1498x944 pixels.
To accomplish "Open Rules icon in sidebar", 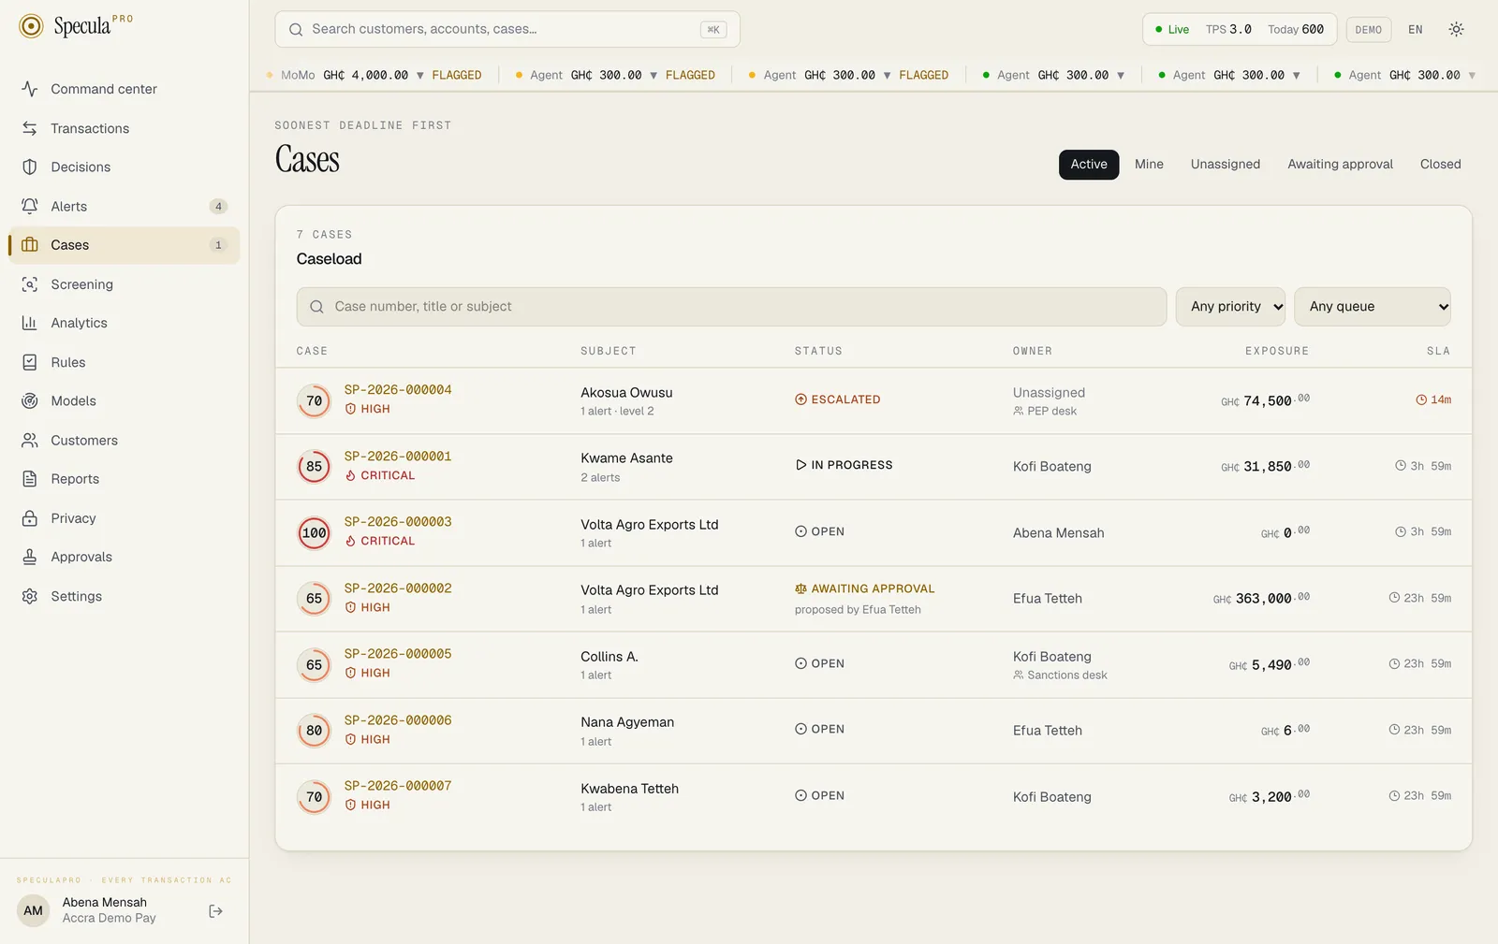I will (x=30, y=362).
